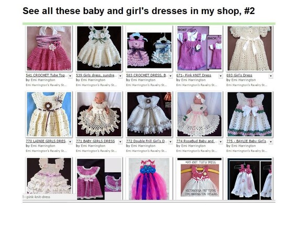The width and height of the screenshot is (298, 225).
Task: Open the 541 CROCHET Tube Top link
Action: pyautogui.click(x=47, y=75)
